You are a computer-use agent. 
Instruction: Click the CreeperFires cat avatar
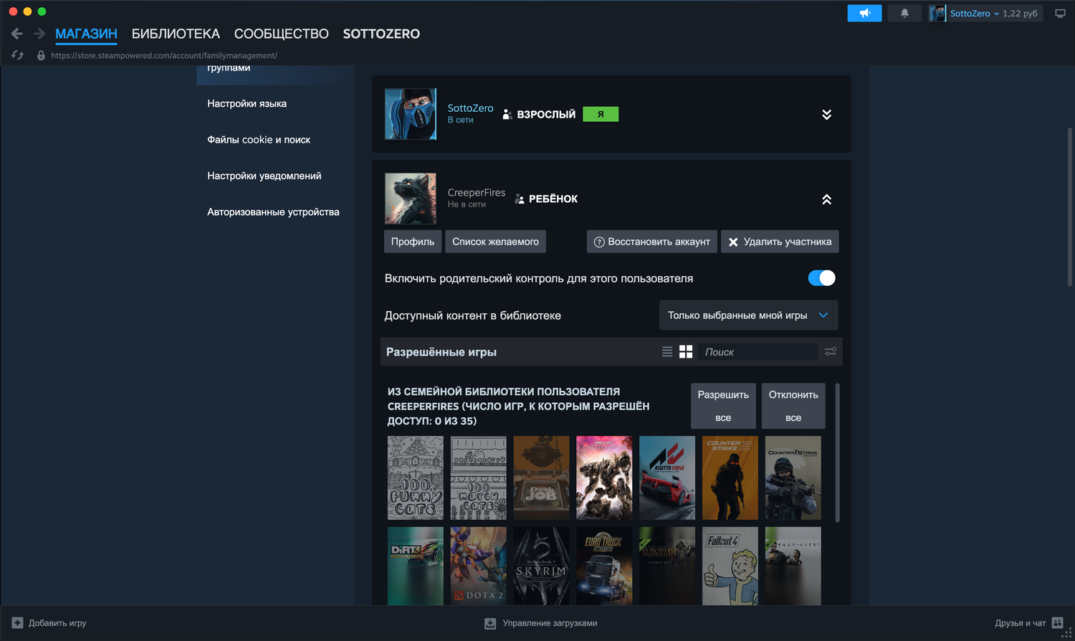tap(411, 199)
